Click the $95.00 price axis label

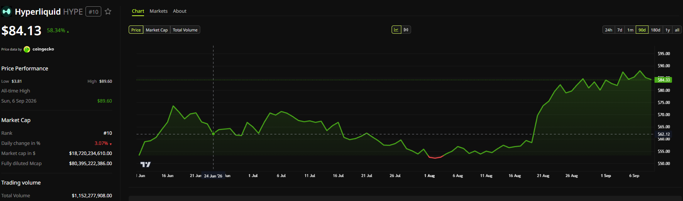pos(664,54)
